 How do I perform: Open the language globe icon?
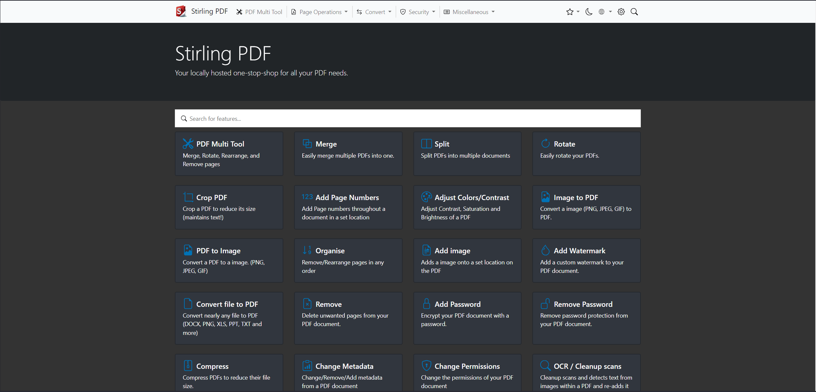(x=601, y=12)
